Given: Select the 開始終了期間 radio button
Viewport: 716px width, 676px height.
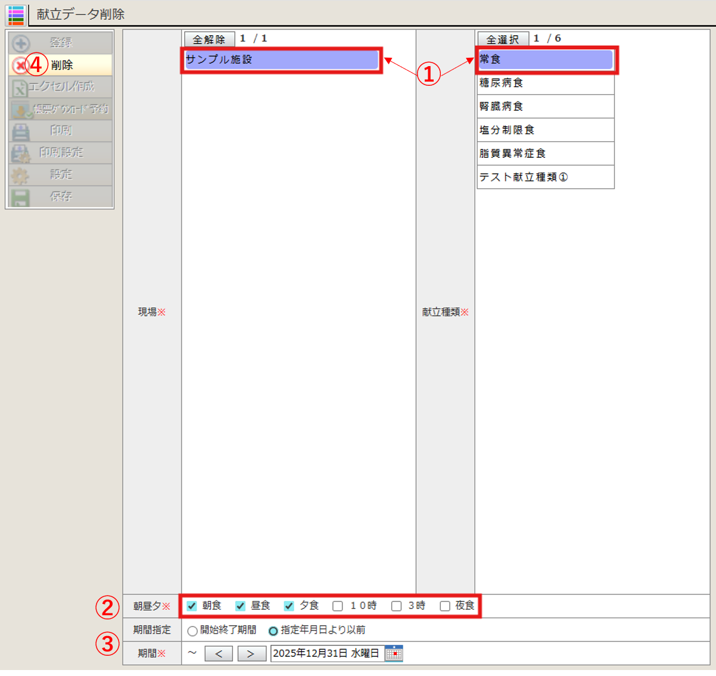Looking at the screenshot, I should click(x=192, y=631).
